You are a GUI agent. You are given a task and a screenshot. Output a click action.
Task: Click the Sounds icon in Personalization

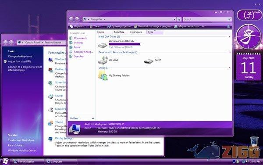point(50,97)
